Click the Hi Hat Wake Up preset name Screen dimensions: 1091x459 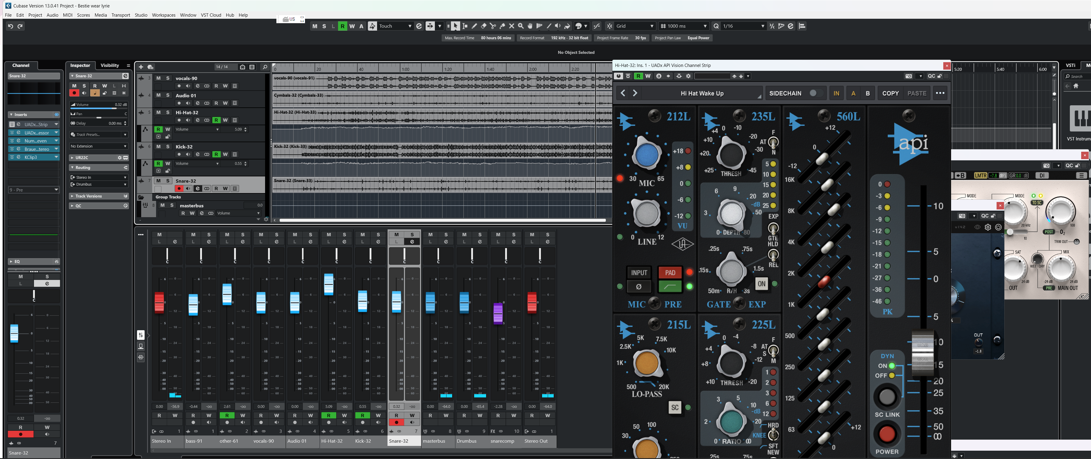[702, 93]
